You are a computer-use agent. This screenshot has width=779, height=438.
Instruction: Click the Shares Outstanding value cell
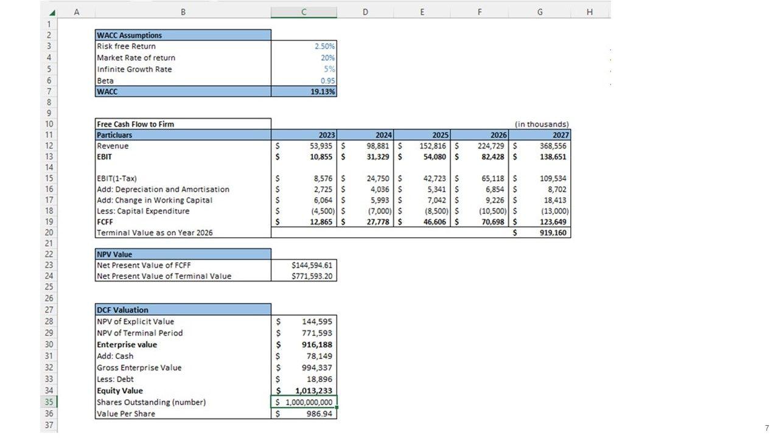pos(303,402)
